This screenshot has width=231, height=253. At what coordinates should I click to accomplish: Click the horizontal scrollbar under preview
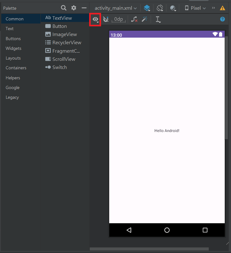149,249
